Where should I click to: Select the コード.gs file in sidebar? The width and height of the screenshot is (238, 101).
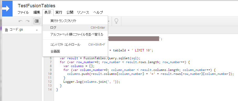[x=22, y=30]
